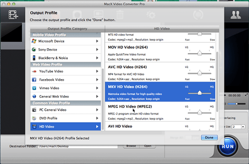Viewport: 249px width, 164px height.
Task: Click the Mobile Video Profile header
Action: [66, 35]
